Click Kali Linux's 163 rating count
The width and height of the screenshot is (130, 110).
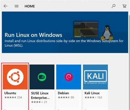pyautogui.click(x=100, y=97)
